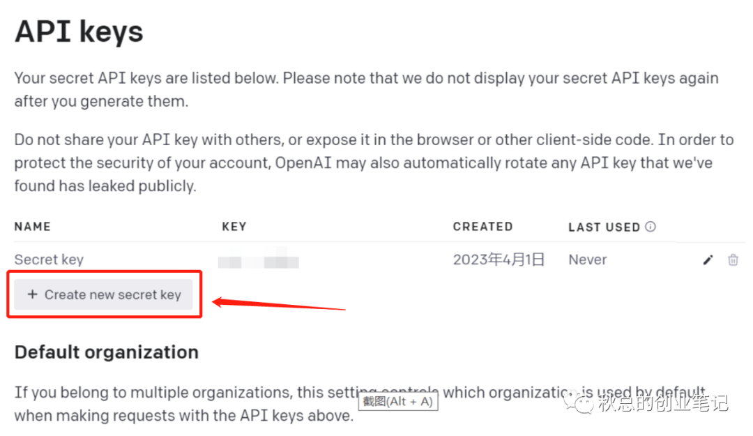
Task: Click the NAME column header
Action: (32, 227)
